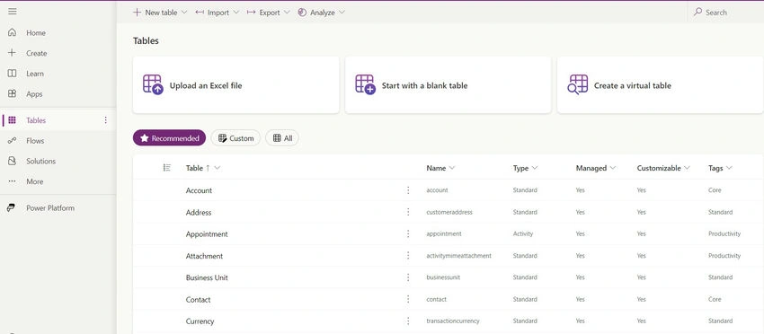Select the Tables grid icon in sidebar
764x334 pixels.
[x=13, y=120]
